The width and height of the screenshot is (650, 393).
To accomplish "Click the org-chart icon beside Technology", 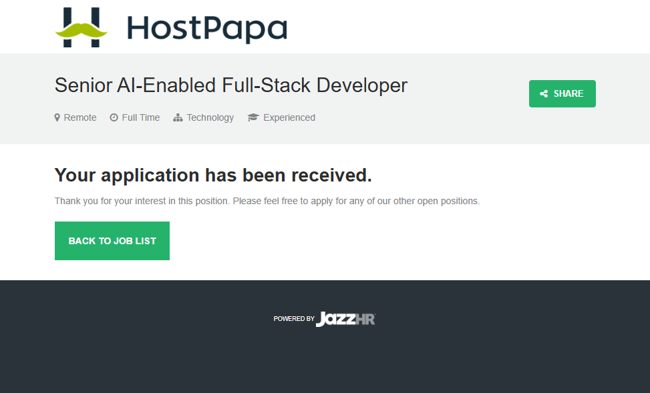I will pos(178,117).
